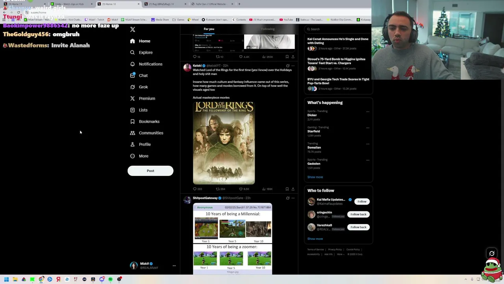Open the Stroud's 75-Yard Bomb news story
This screenshot has width=504, height=284.
click(x=336, y=61)
